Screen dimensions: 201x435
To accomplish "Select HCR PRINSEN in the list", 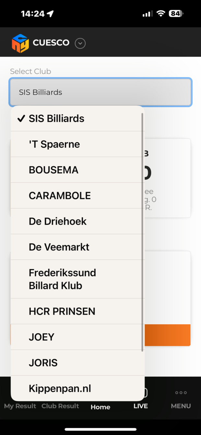I will point(77,311).
